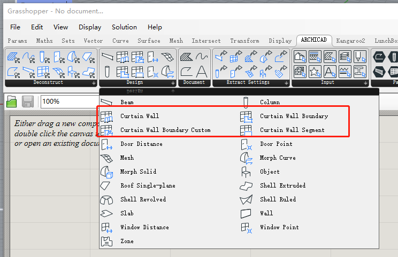
Task: Click the star icon in Input panel
Action: 315,72
